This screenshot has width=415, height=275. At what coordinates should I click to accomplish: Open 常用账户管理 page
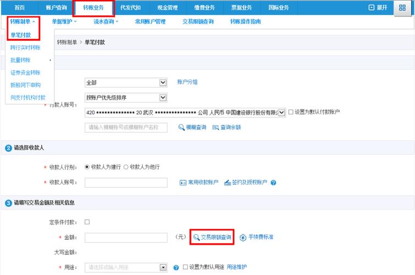150,21
